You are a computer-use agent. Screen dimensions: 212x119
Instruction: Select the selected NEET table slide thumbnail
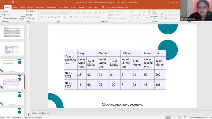click(x=12, y=82)
